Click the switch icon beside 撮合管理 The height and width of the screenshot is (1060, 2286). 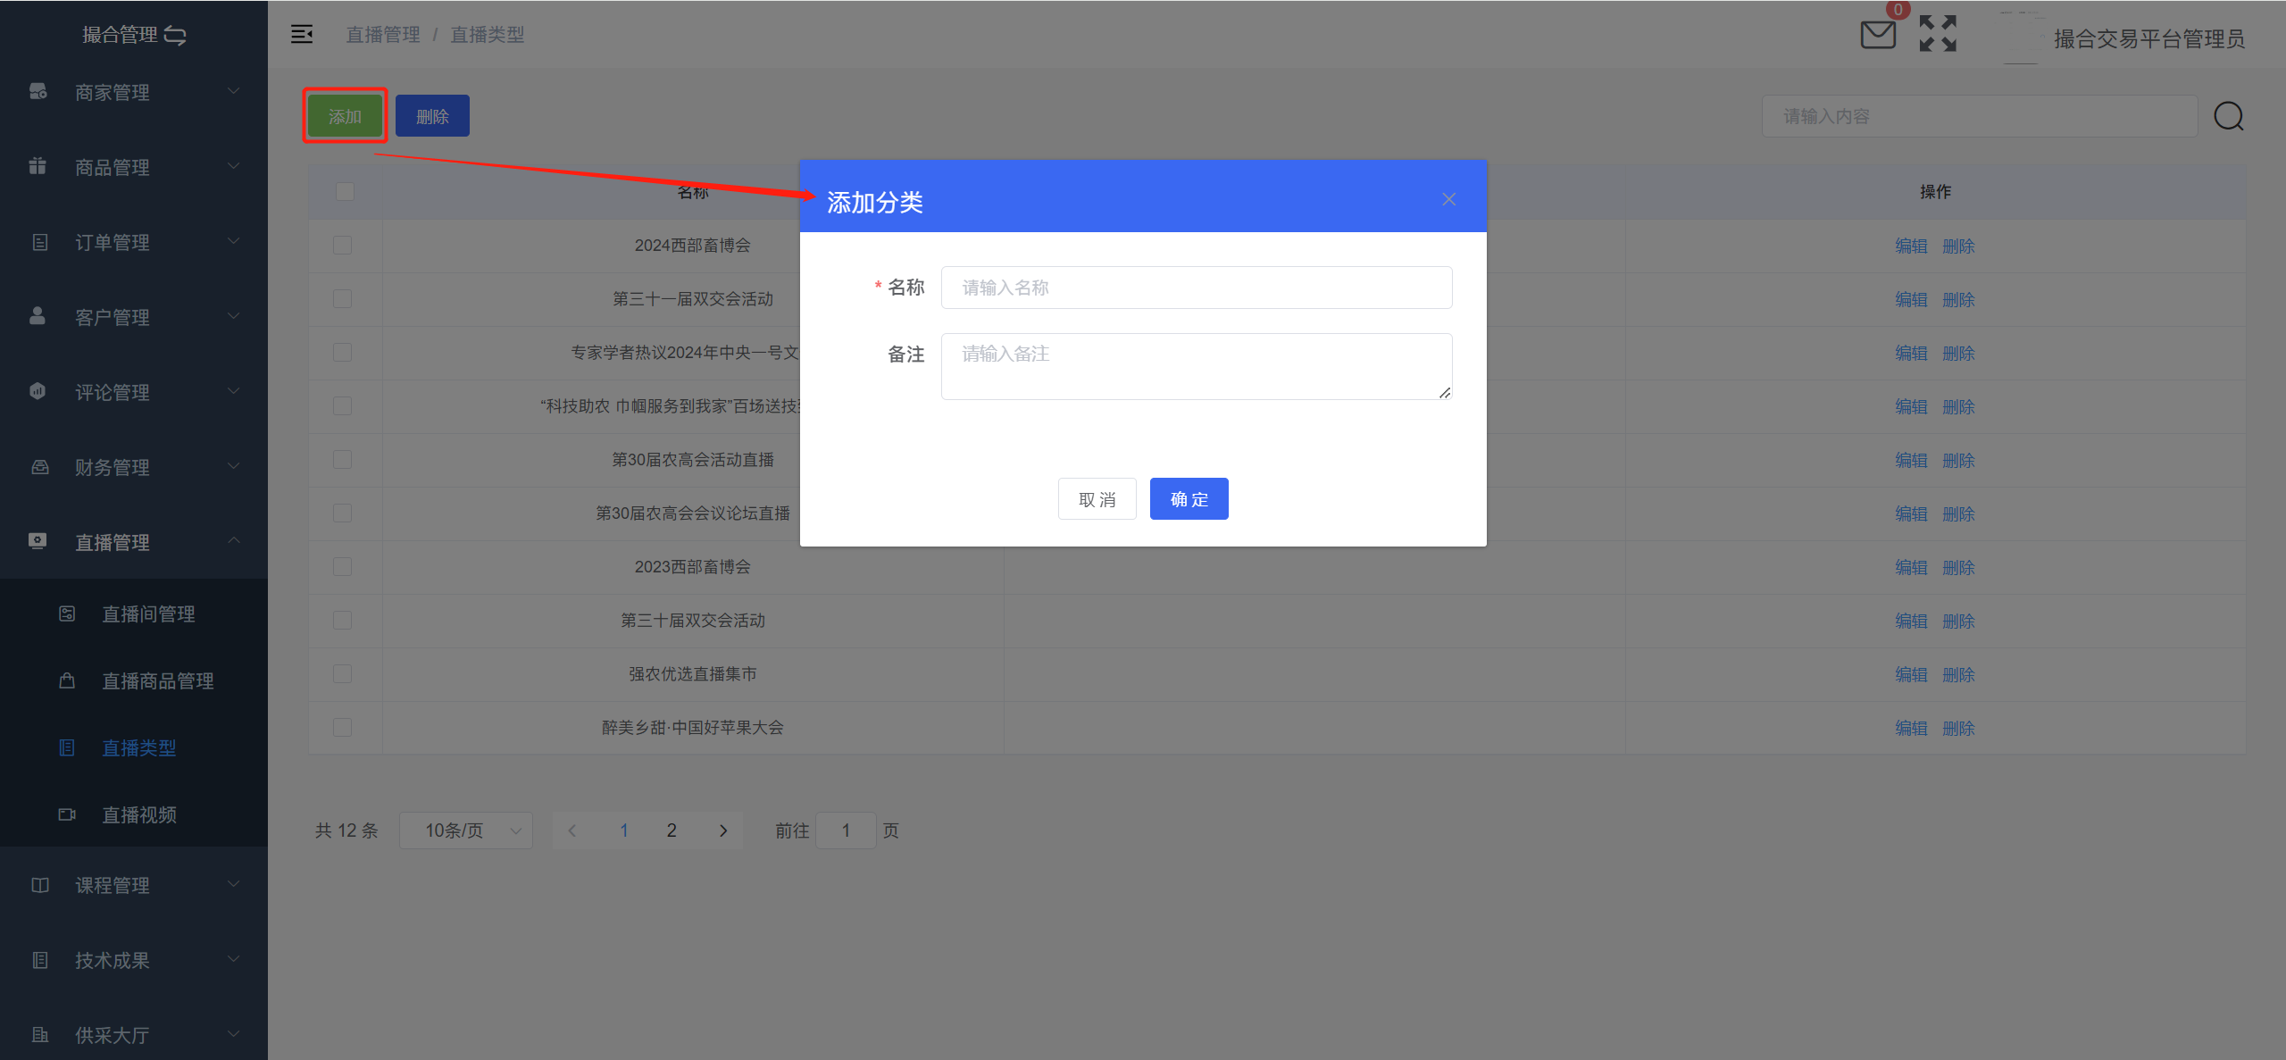click(x=175, y=35)
